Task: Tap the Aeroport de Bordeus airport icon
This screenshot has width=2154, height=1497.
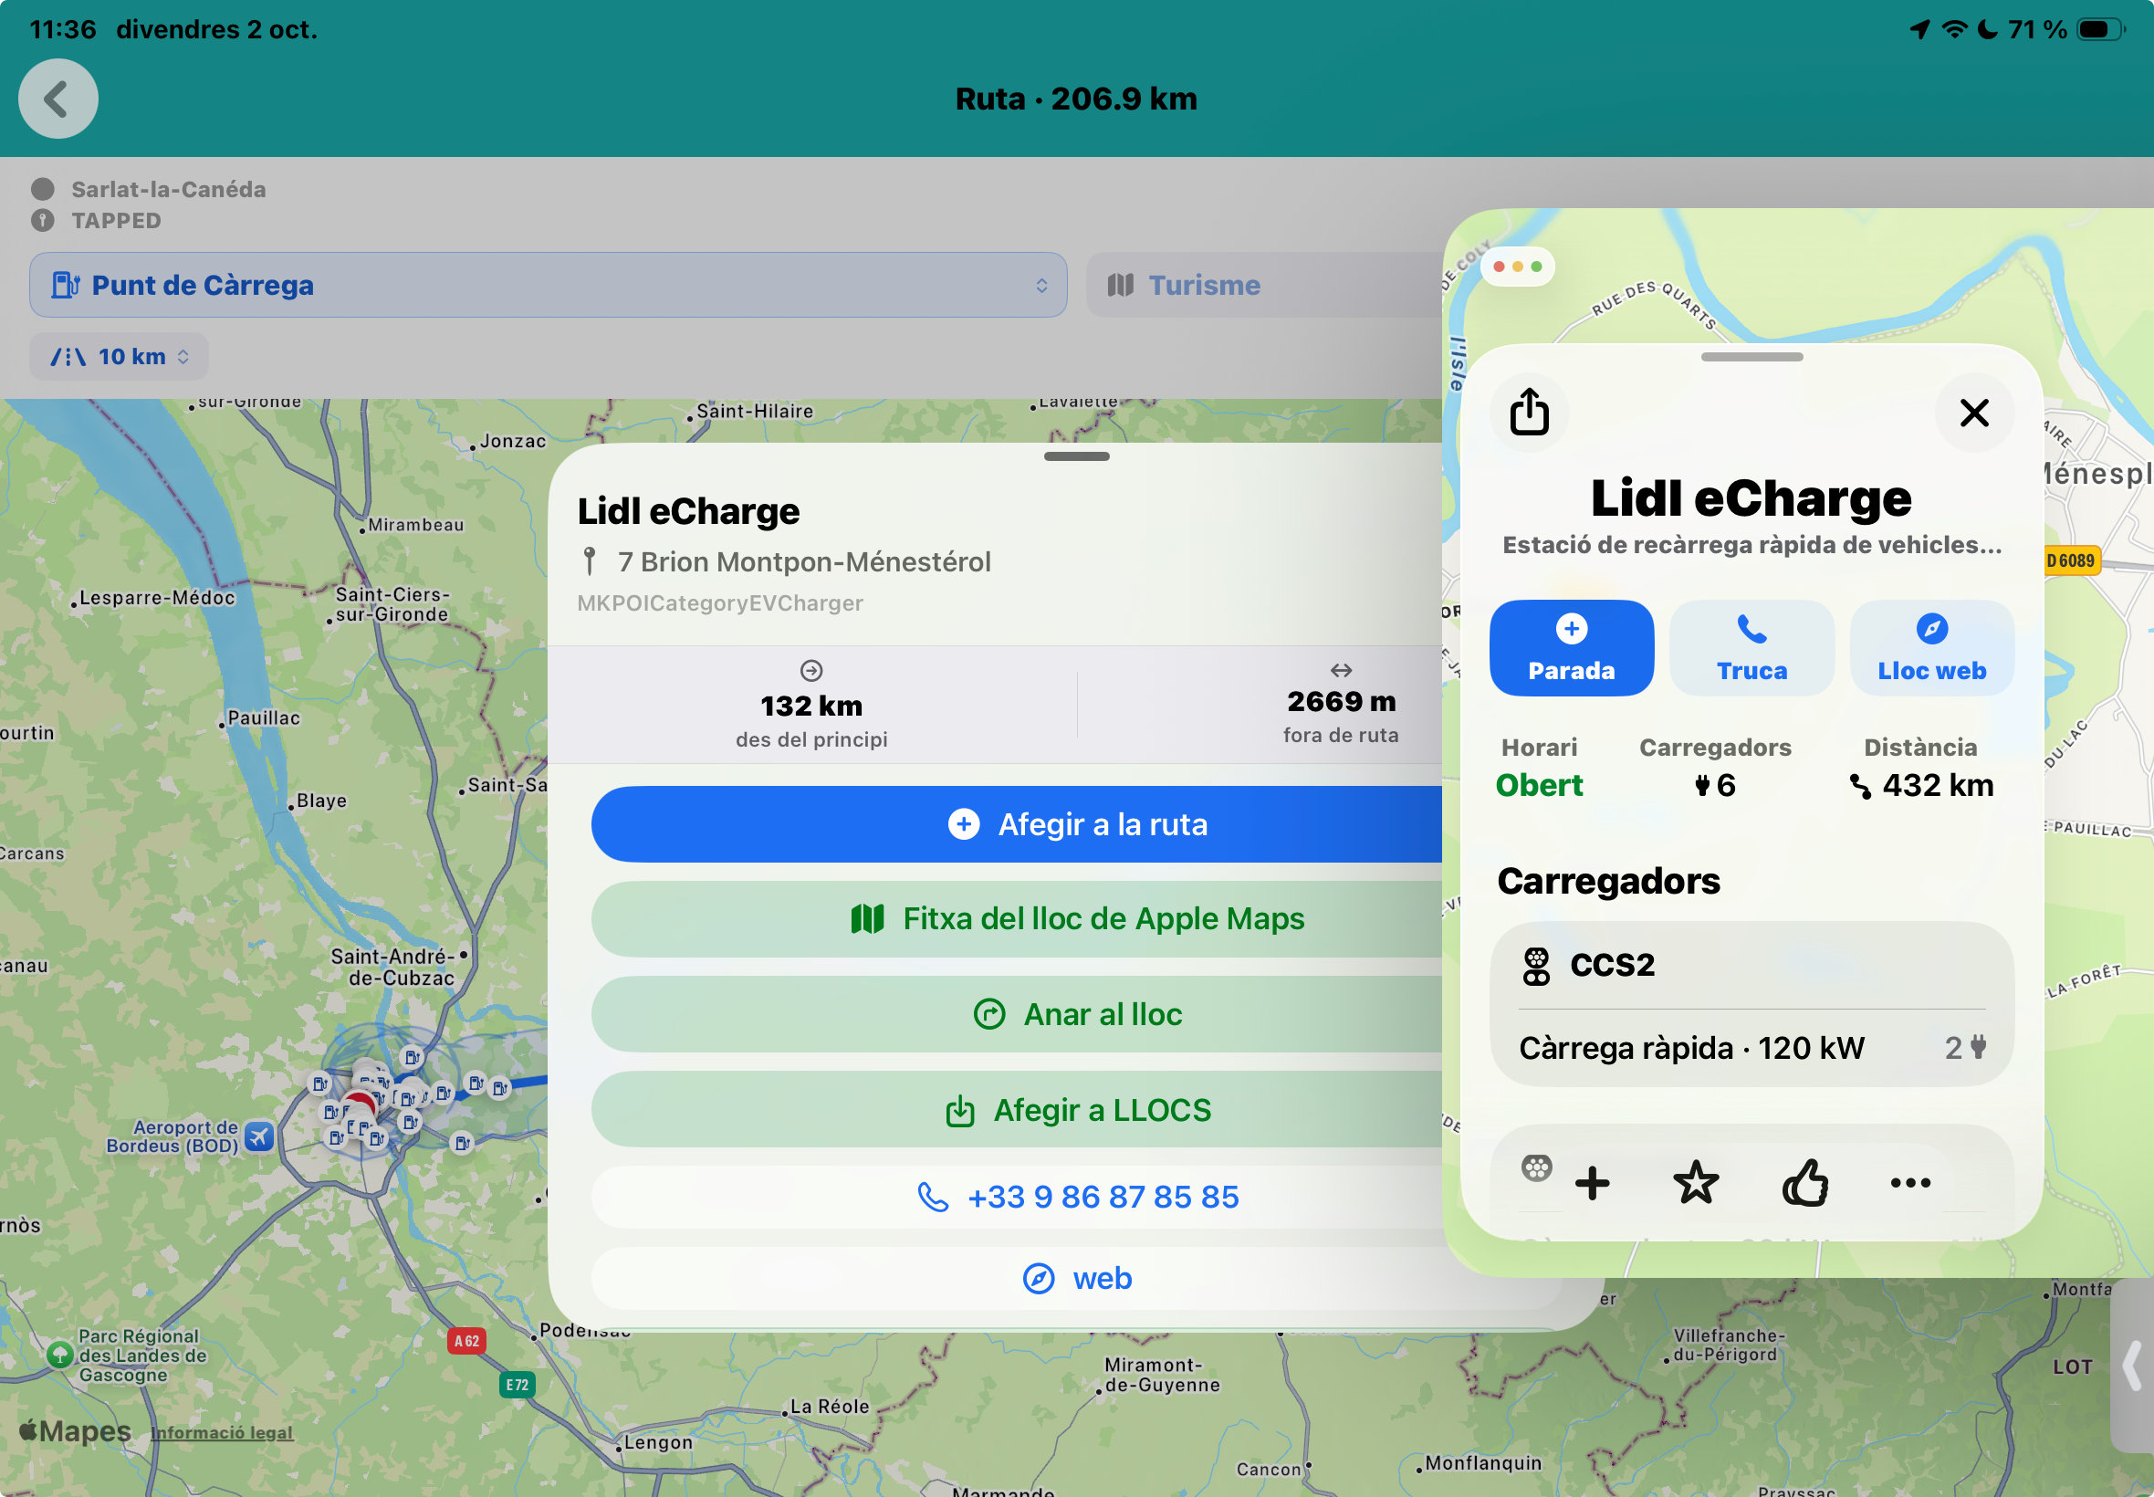Action: tap(259, 1136)
